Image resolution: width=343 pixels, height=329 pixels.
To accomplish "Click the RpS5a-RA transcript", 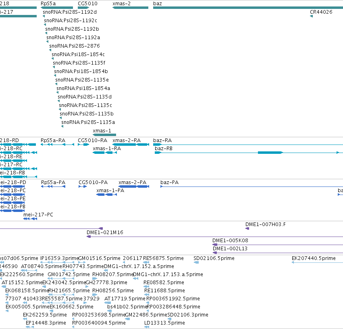I will [57, 145].
